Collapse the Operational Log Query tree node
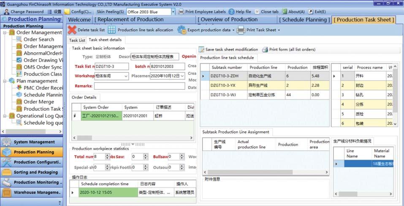The width and height of the screenshot is (404, 206). pos(5,116)
